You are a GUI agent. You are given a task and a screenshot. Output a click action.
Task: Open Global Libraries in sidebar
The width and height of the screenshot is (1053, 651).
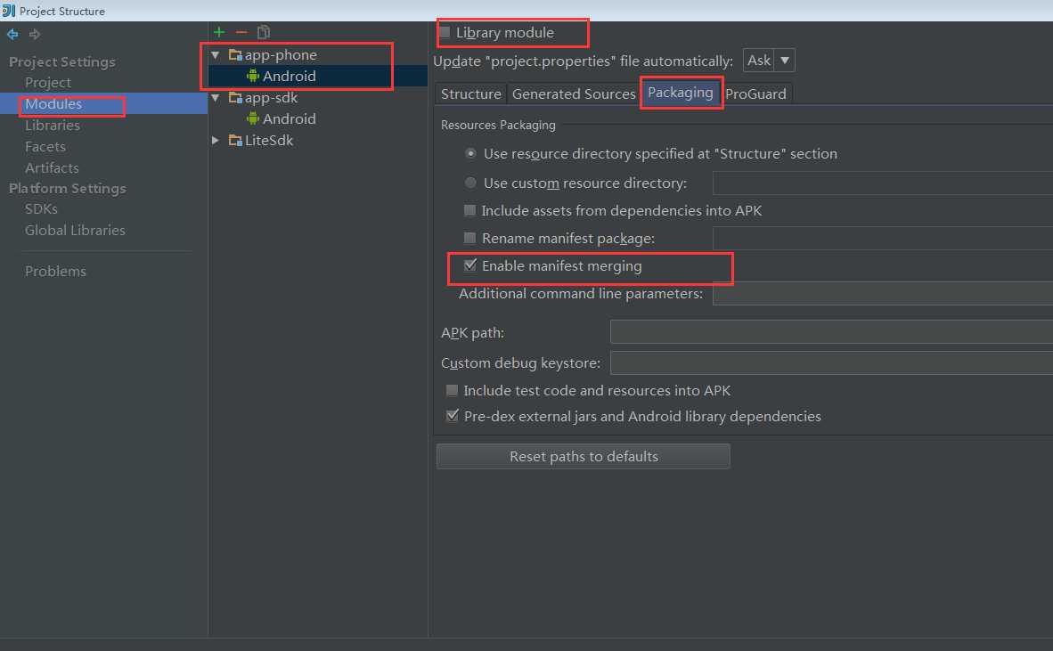[x=75, y=230]
